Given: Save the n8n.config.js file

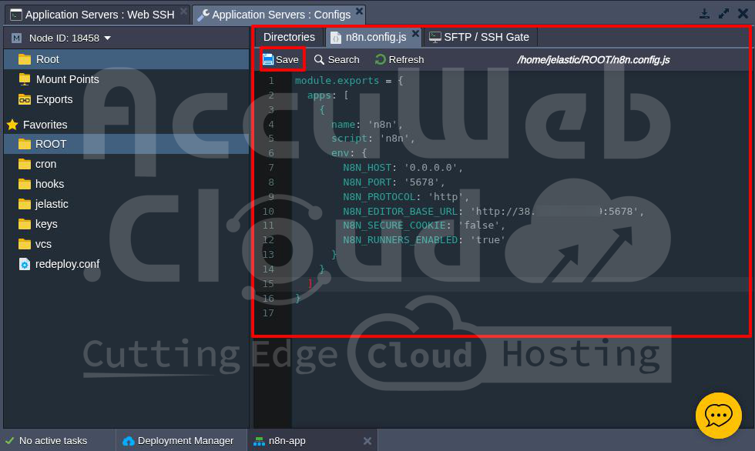Looking at the screenshot, I should tap(281, 59).
